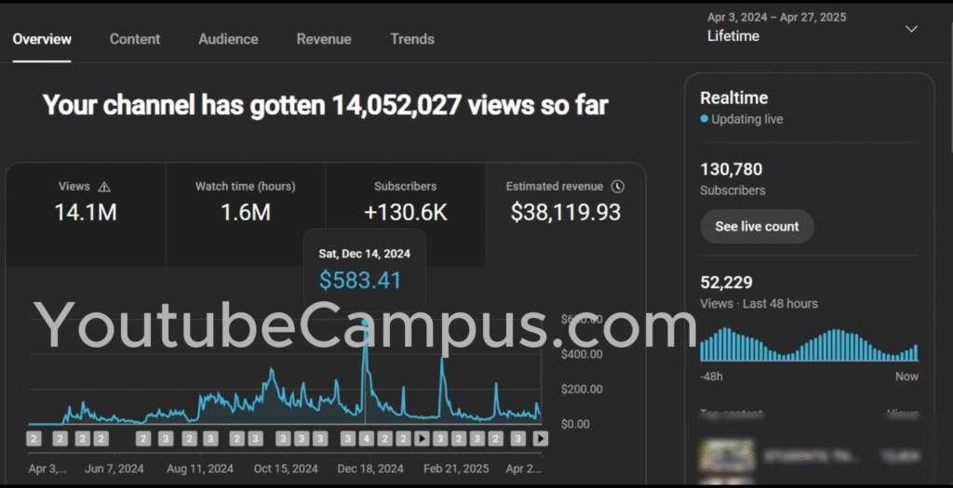Click the $583.41 tooltip value
953x488 pixels.
coord(360,281)
